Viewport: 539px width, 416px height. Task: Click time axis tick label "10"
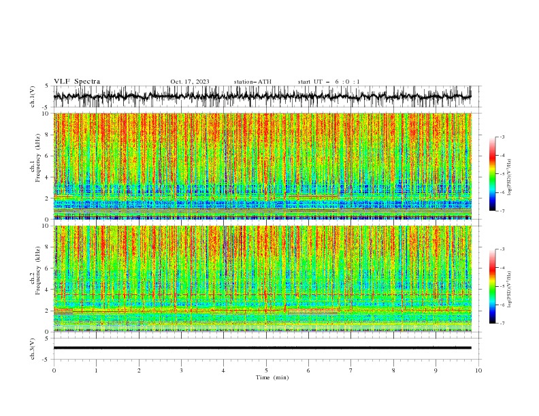[x=478, y=370]
